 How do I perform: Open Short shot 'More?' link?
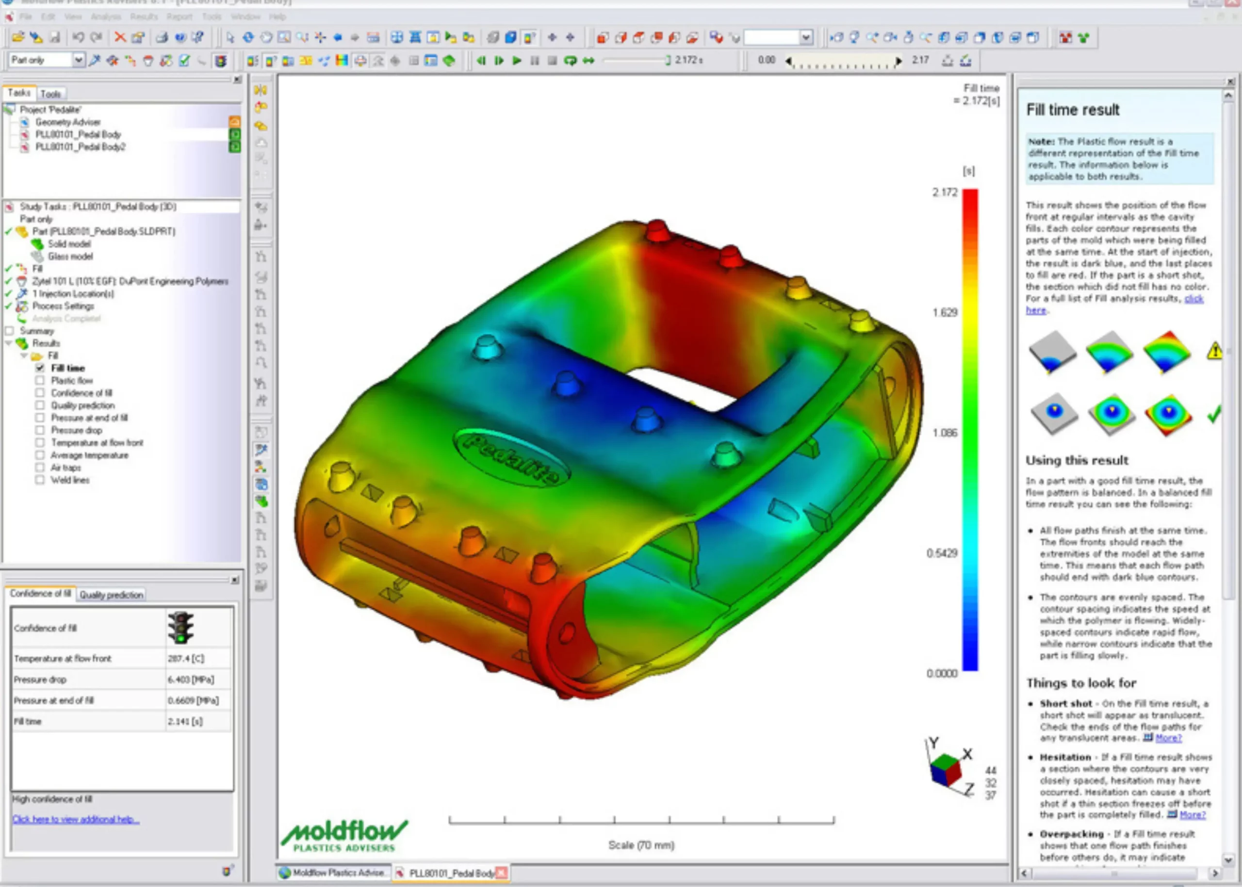point(1169,738)
